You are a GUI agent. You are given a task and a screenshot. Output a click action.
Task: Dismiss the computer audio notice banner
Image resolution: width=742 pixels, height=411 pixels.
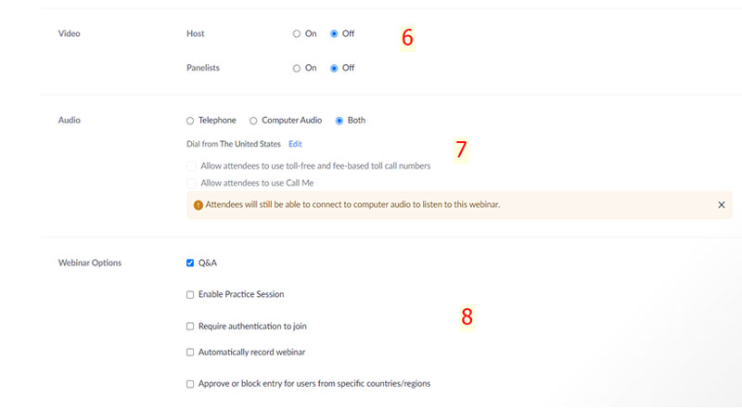pos(722,204)
